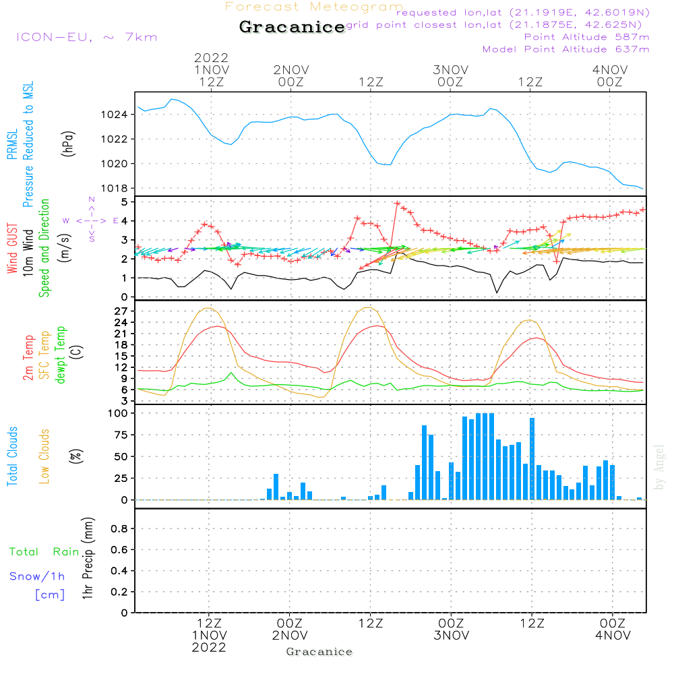Click the wind gust peak marker near 5 m/s

(397, 204)
